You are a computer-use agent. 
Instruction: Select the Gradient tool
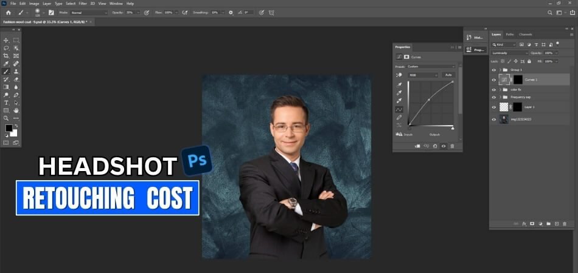click(6, 87)
